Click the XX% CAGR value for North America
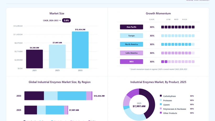Image resolution: width=215 pixels, height=121 pixels. click(x=152, y=44)
